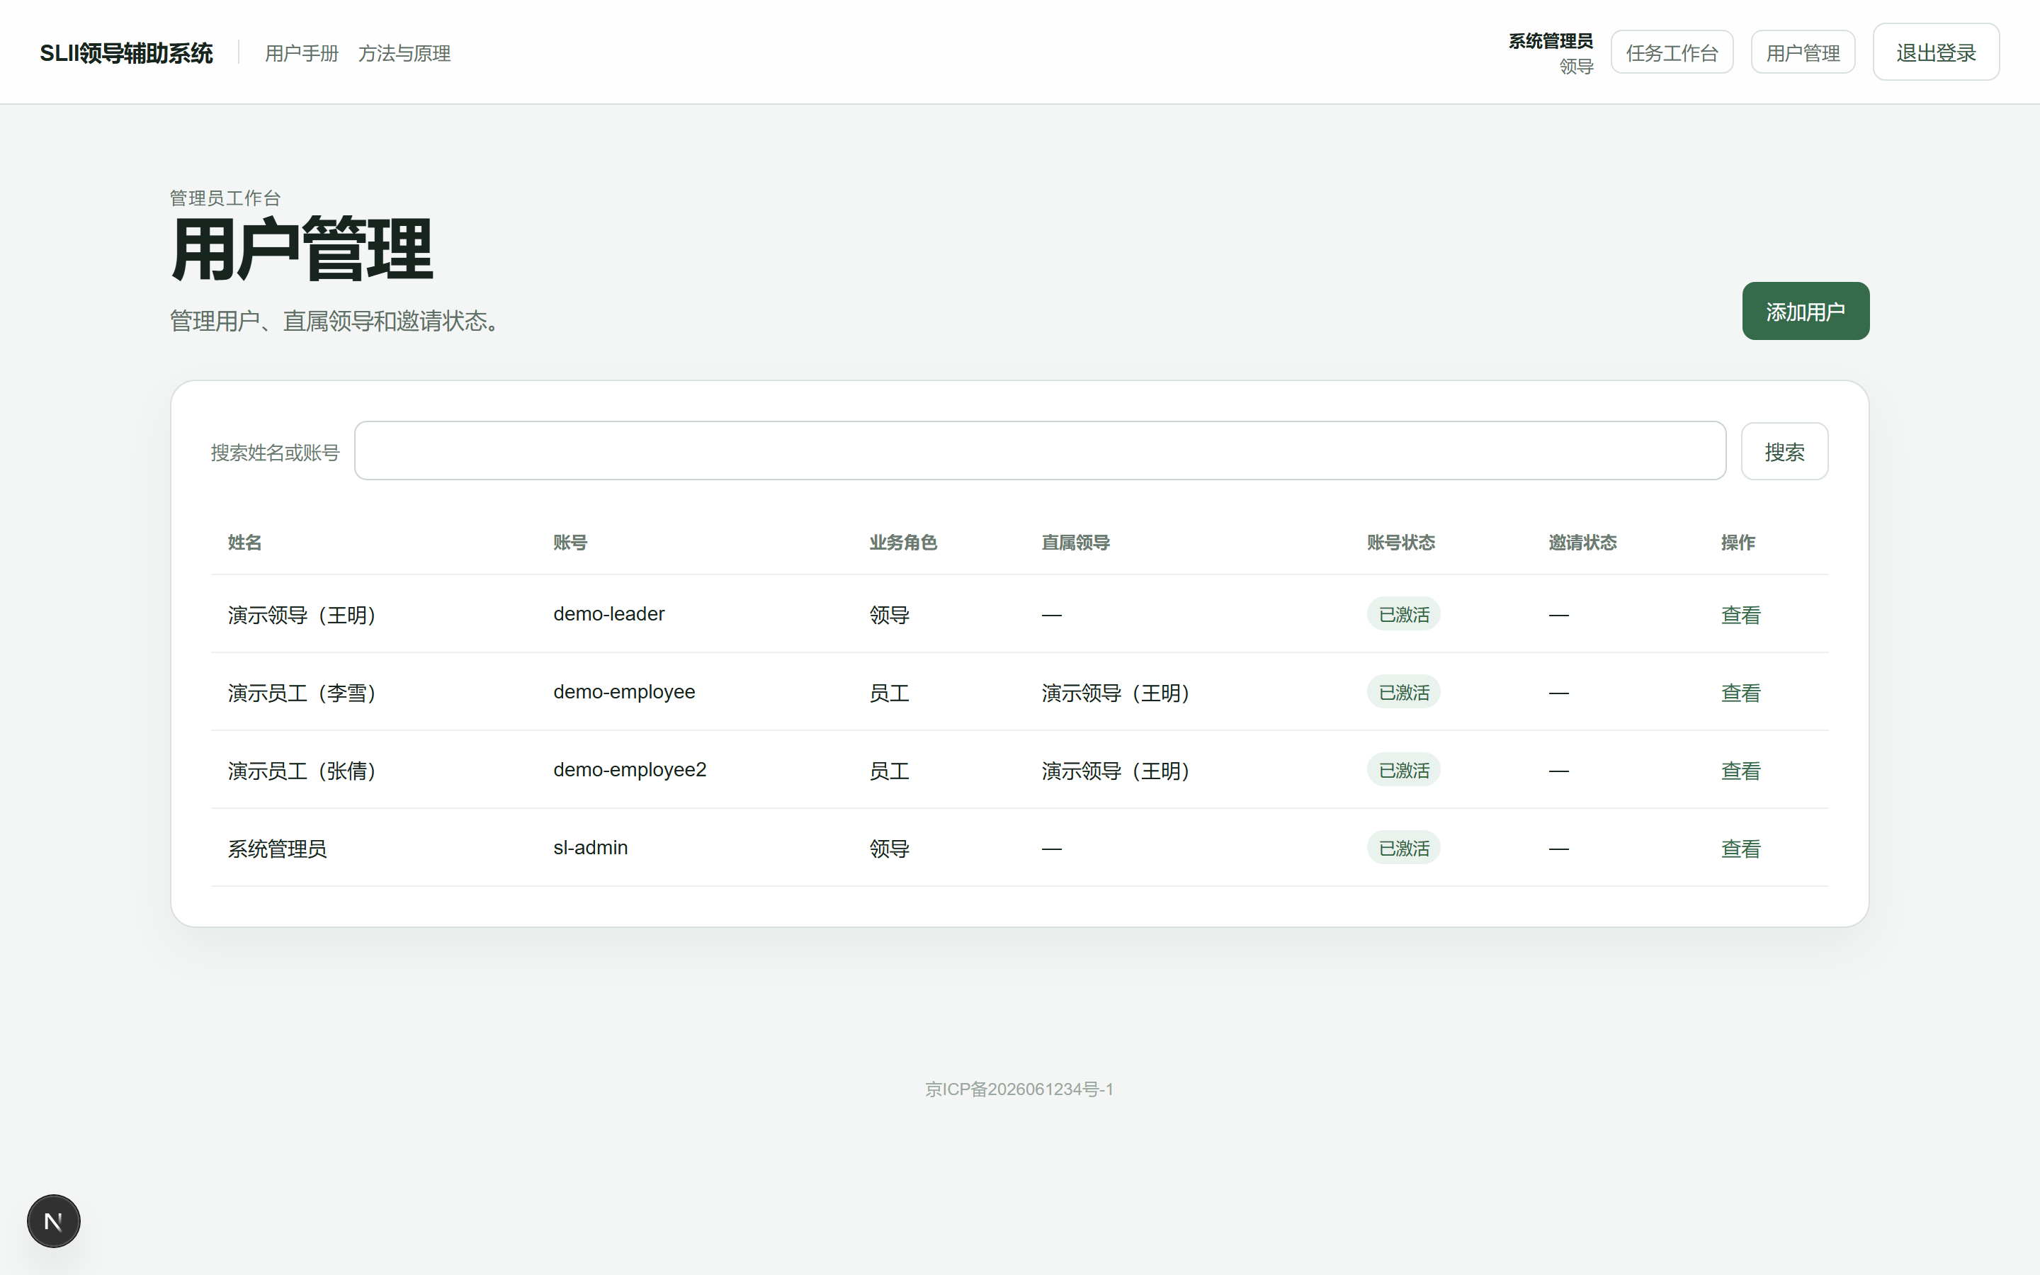This screenshot has width=2040, height=1275.
Task: Click 查看 in the demo-employee2 row
Action: point(1740,771)
